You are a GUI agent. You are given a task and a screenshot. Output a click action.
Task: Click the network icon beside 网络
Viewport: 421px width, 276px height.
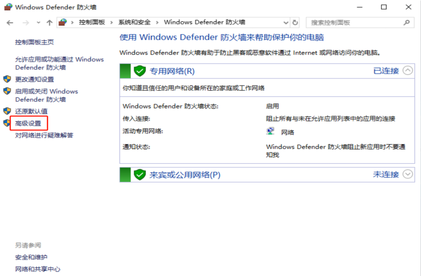pos(270,131)
